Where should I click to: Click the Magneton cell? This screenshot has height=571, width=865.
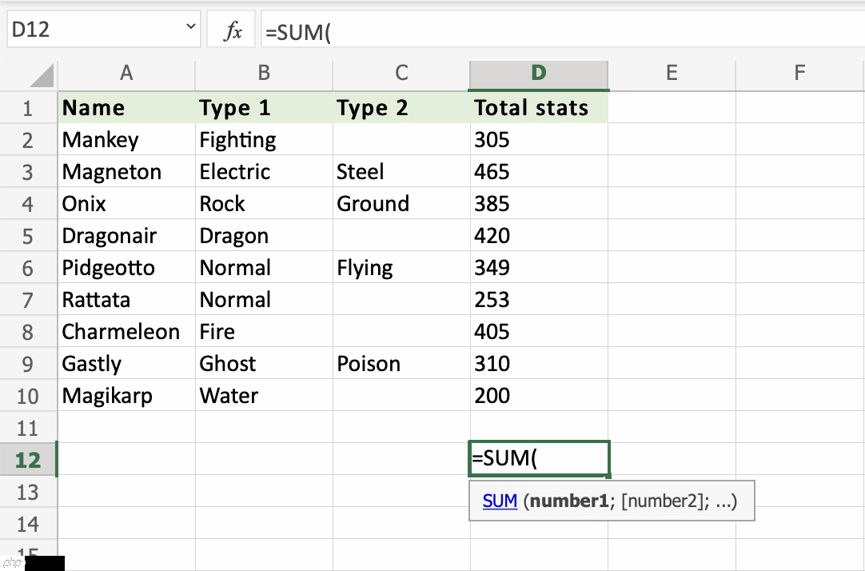tap(126, 172)
